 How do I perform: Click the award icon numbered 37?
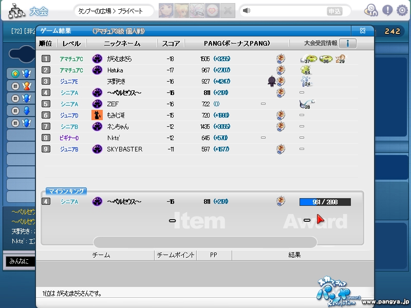[309, 59]
